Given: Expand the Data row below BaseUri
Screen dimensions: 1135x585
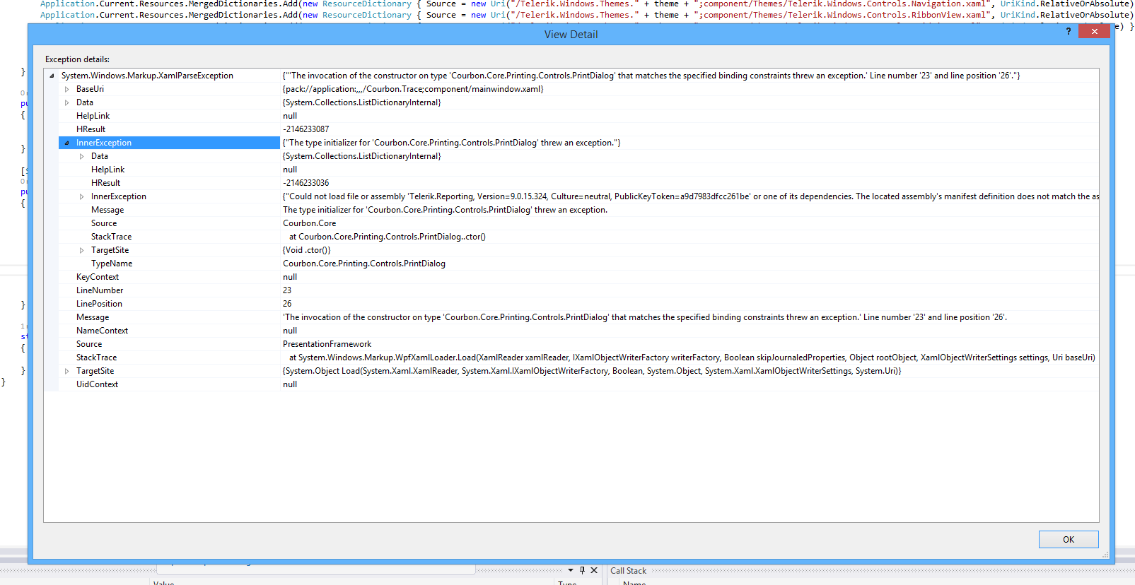Looking at the screenshot, I should [67, 102].
